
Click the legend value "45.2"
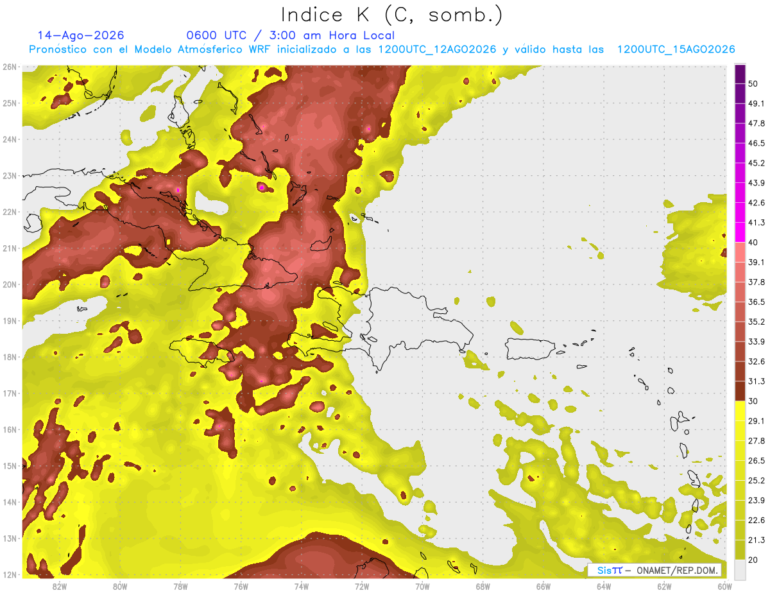pyautogui.click(x=757, y=162)
